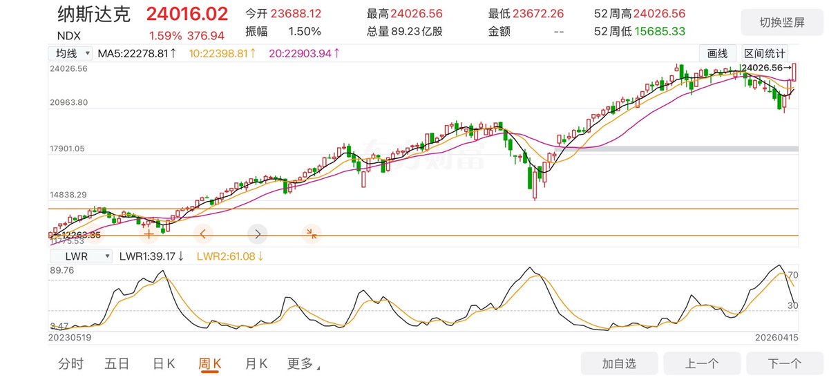Tap the 20963.80 price axis label
The height and width of the screenshot is (382, 829).
click(68, 102)
